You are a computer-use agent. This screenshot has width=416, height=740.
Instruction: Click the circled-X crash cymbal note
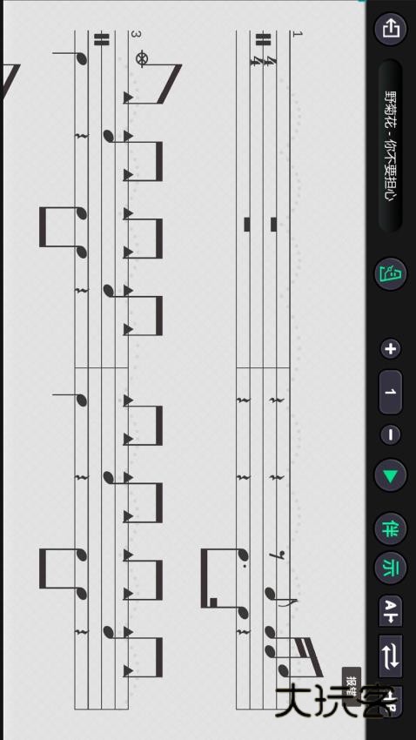click(141, 59)
